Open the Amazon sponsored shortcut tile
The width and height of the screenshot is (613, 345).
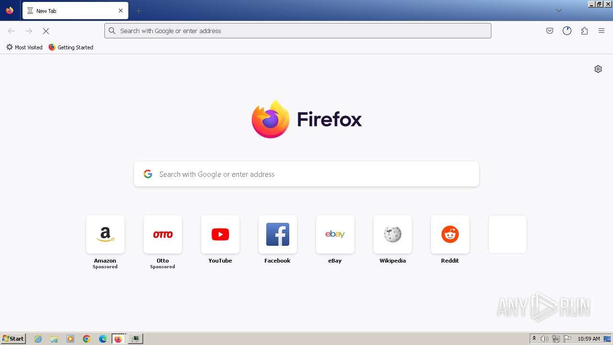click(x=105, y=234)
